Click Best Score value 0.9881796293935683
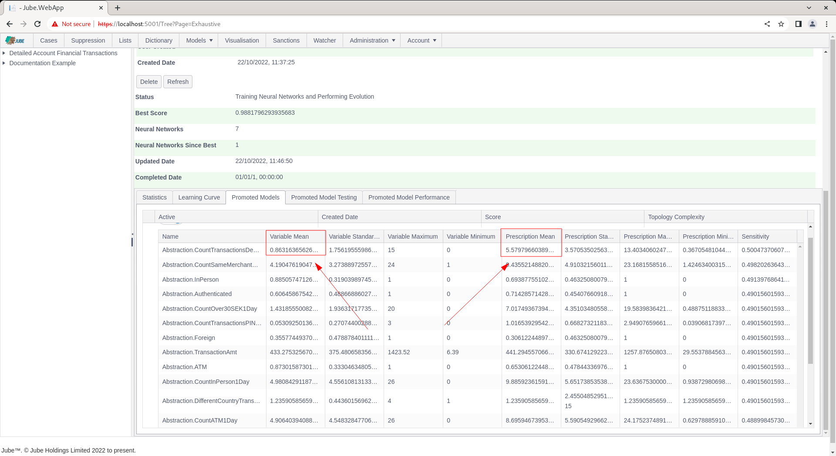Viewport: 836px width, 456px height. tap(265, 113)
